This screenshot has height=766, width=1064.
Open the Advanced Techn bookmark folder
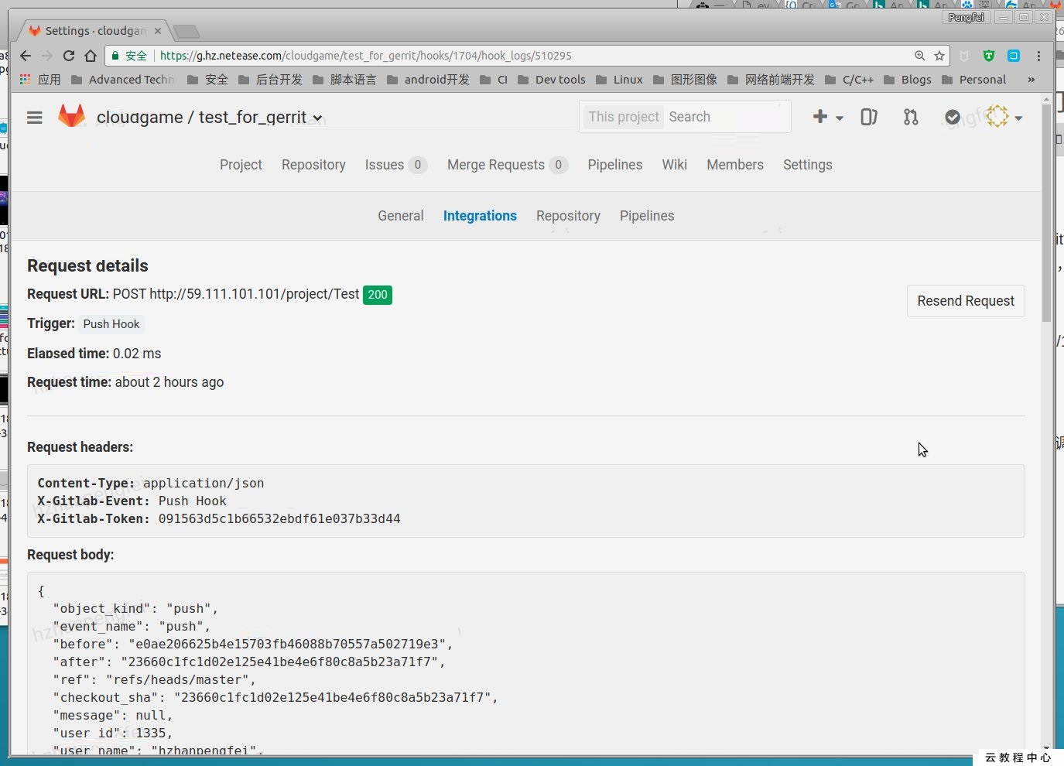(x=122, y=80)
